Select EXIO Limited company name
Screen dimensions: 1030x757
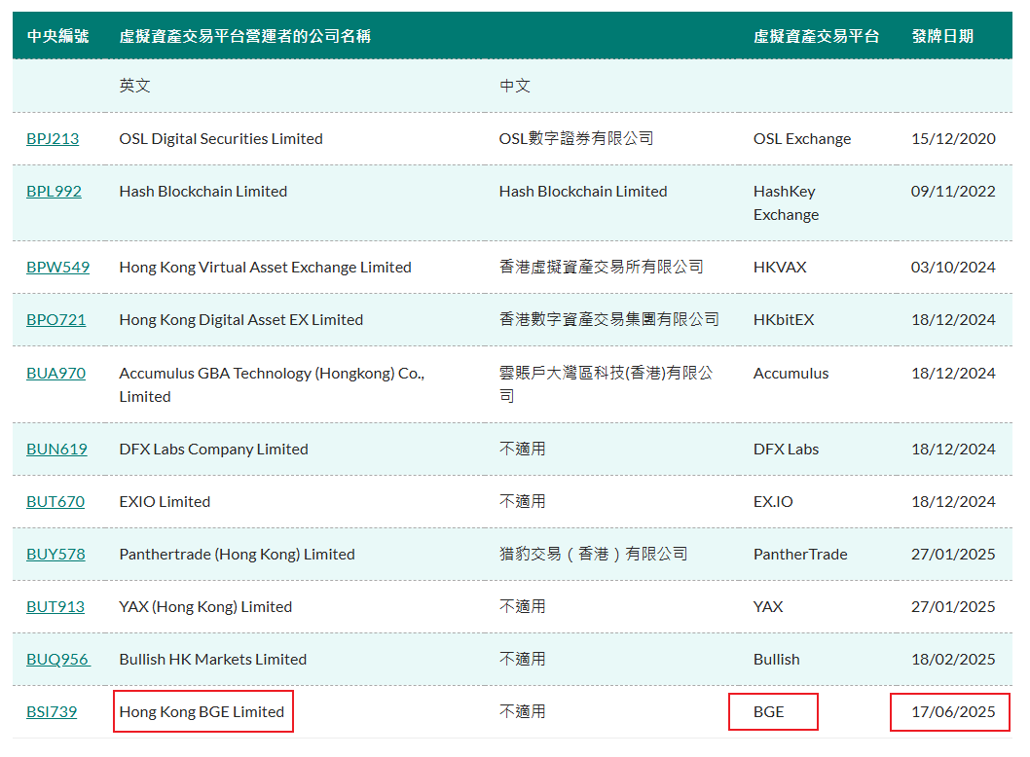coord(165,502)
